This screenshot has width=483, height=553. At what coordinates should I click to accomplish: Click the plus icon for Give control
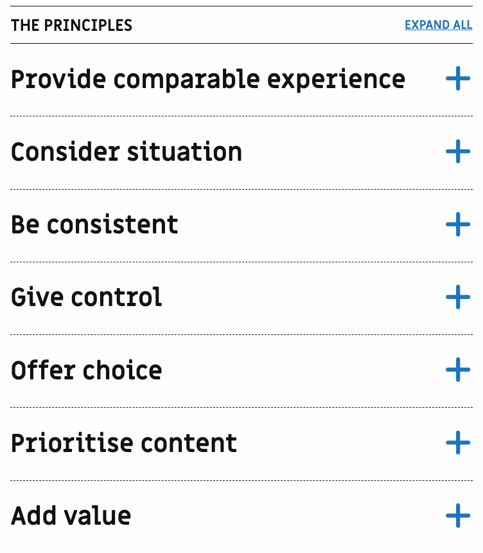458,298
